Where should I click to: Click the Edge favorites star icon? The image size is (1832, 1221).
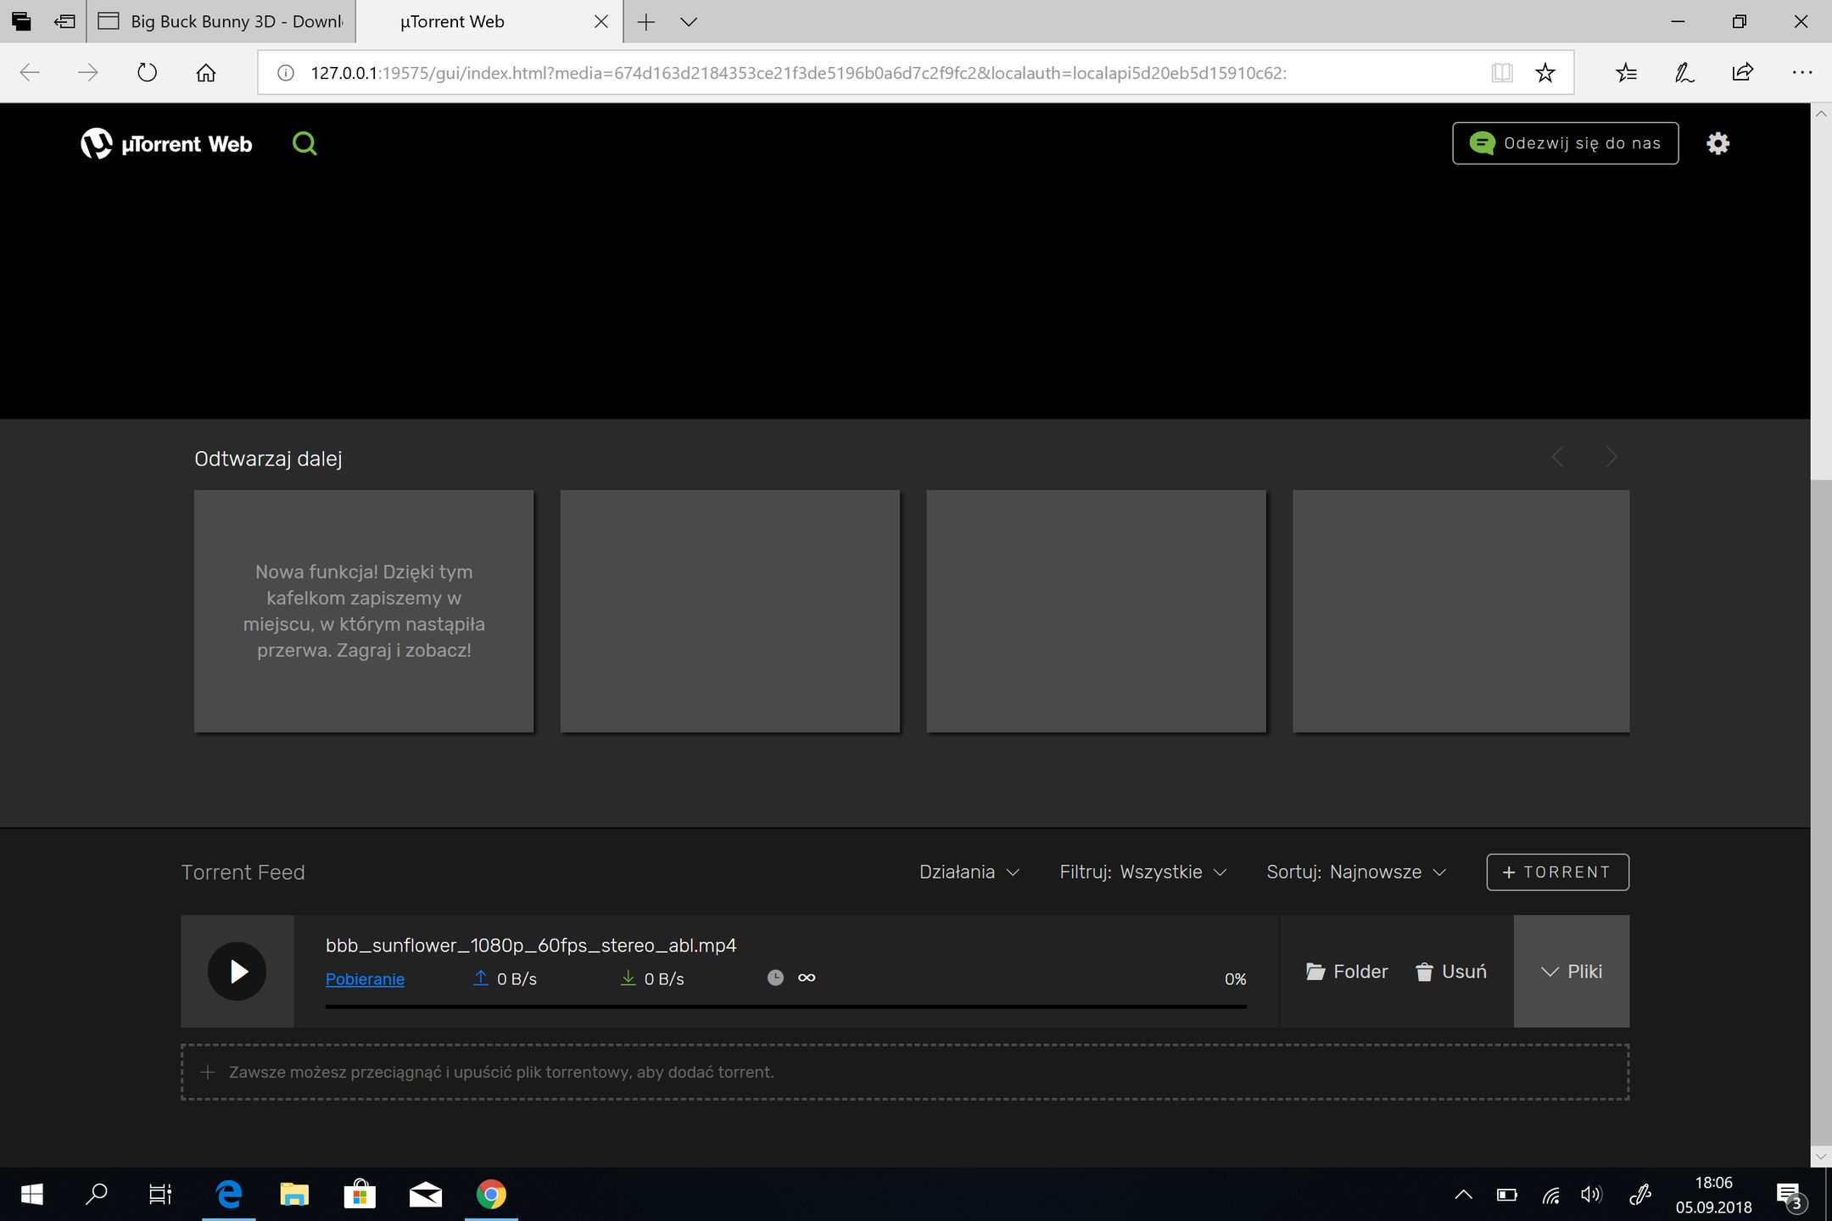coord(1545,73)
